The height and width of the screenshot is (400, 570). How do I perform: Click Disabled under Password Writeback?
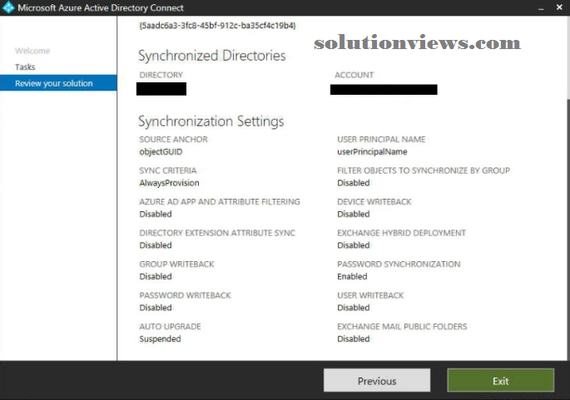pyautogui.click(x=156, y=308)
